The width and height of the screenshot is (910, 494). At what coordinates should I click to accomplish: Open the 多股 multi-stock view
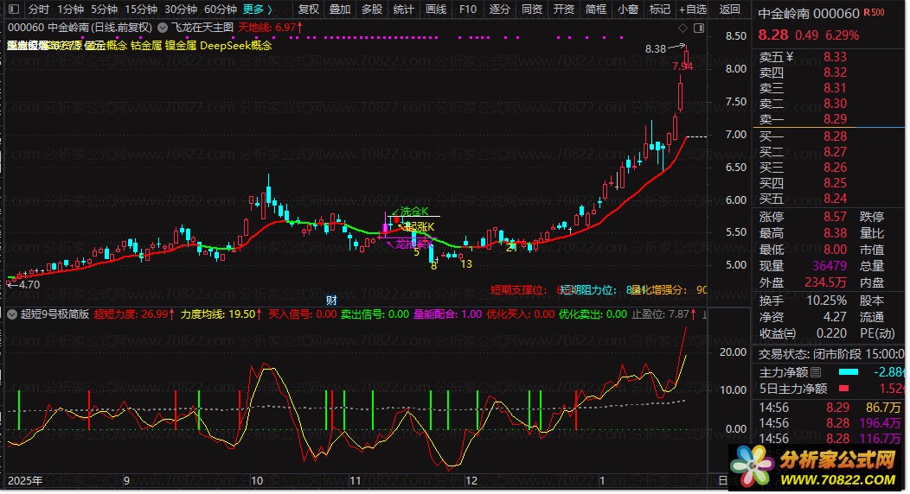point(371,9)
